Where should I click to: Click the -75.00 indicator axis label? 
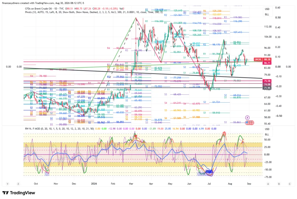click(x=268, y=177)
